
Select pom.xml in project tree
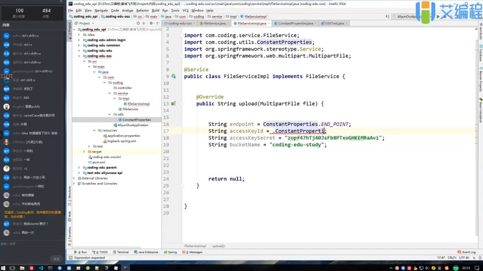tap(99, 162)
